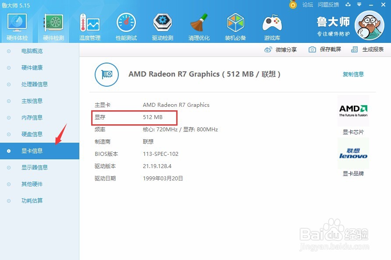Image resolution: width=391 pixels, height=260 pixels.
Task: Click the BIOS version 113-SPEC-102
Action: 160,154
